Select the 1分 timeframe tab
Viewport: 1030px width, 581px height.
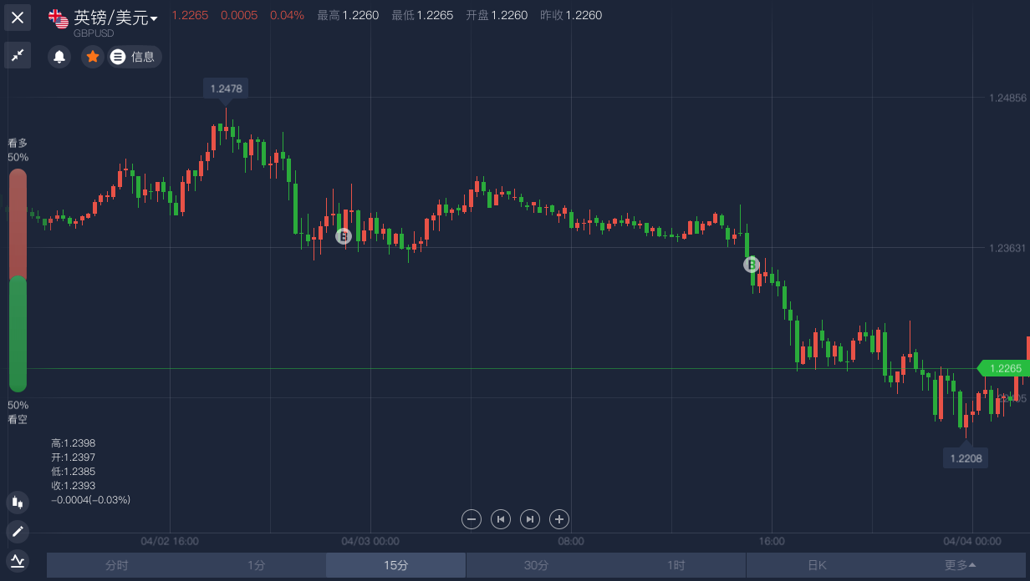256,565
